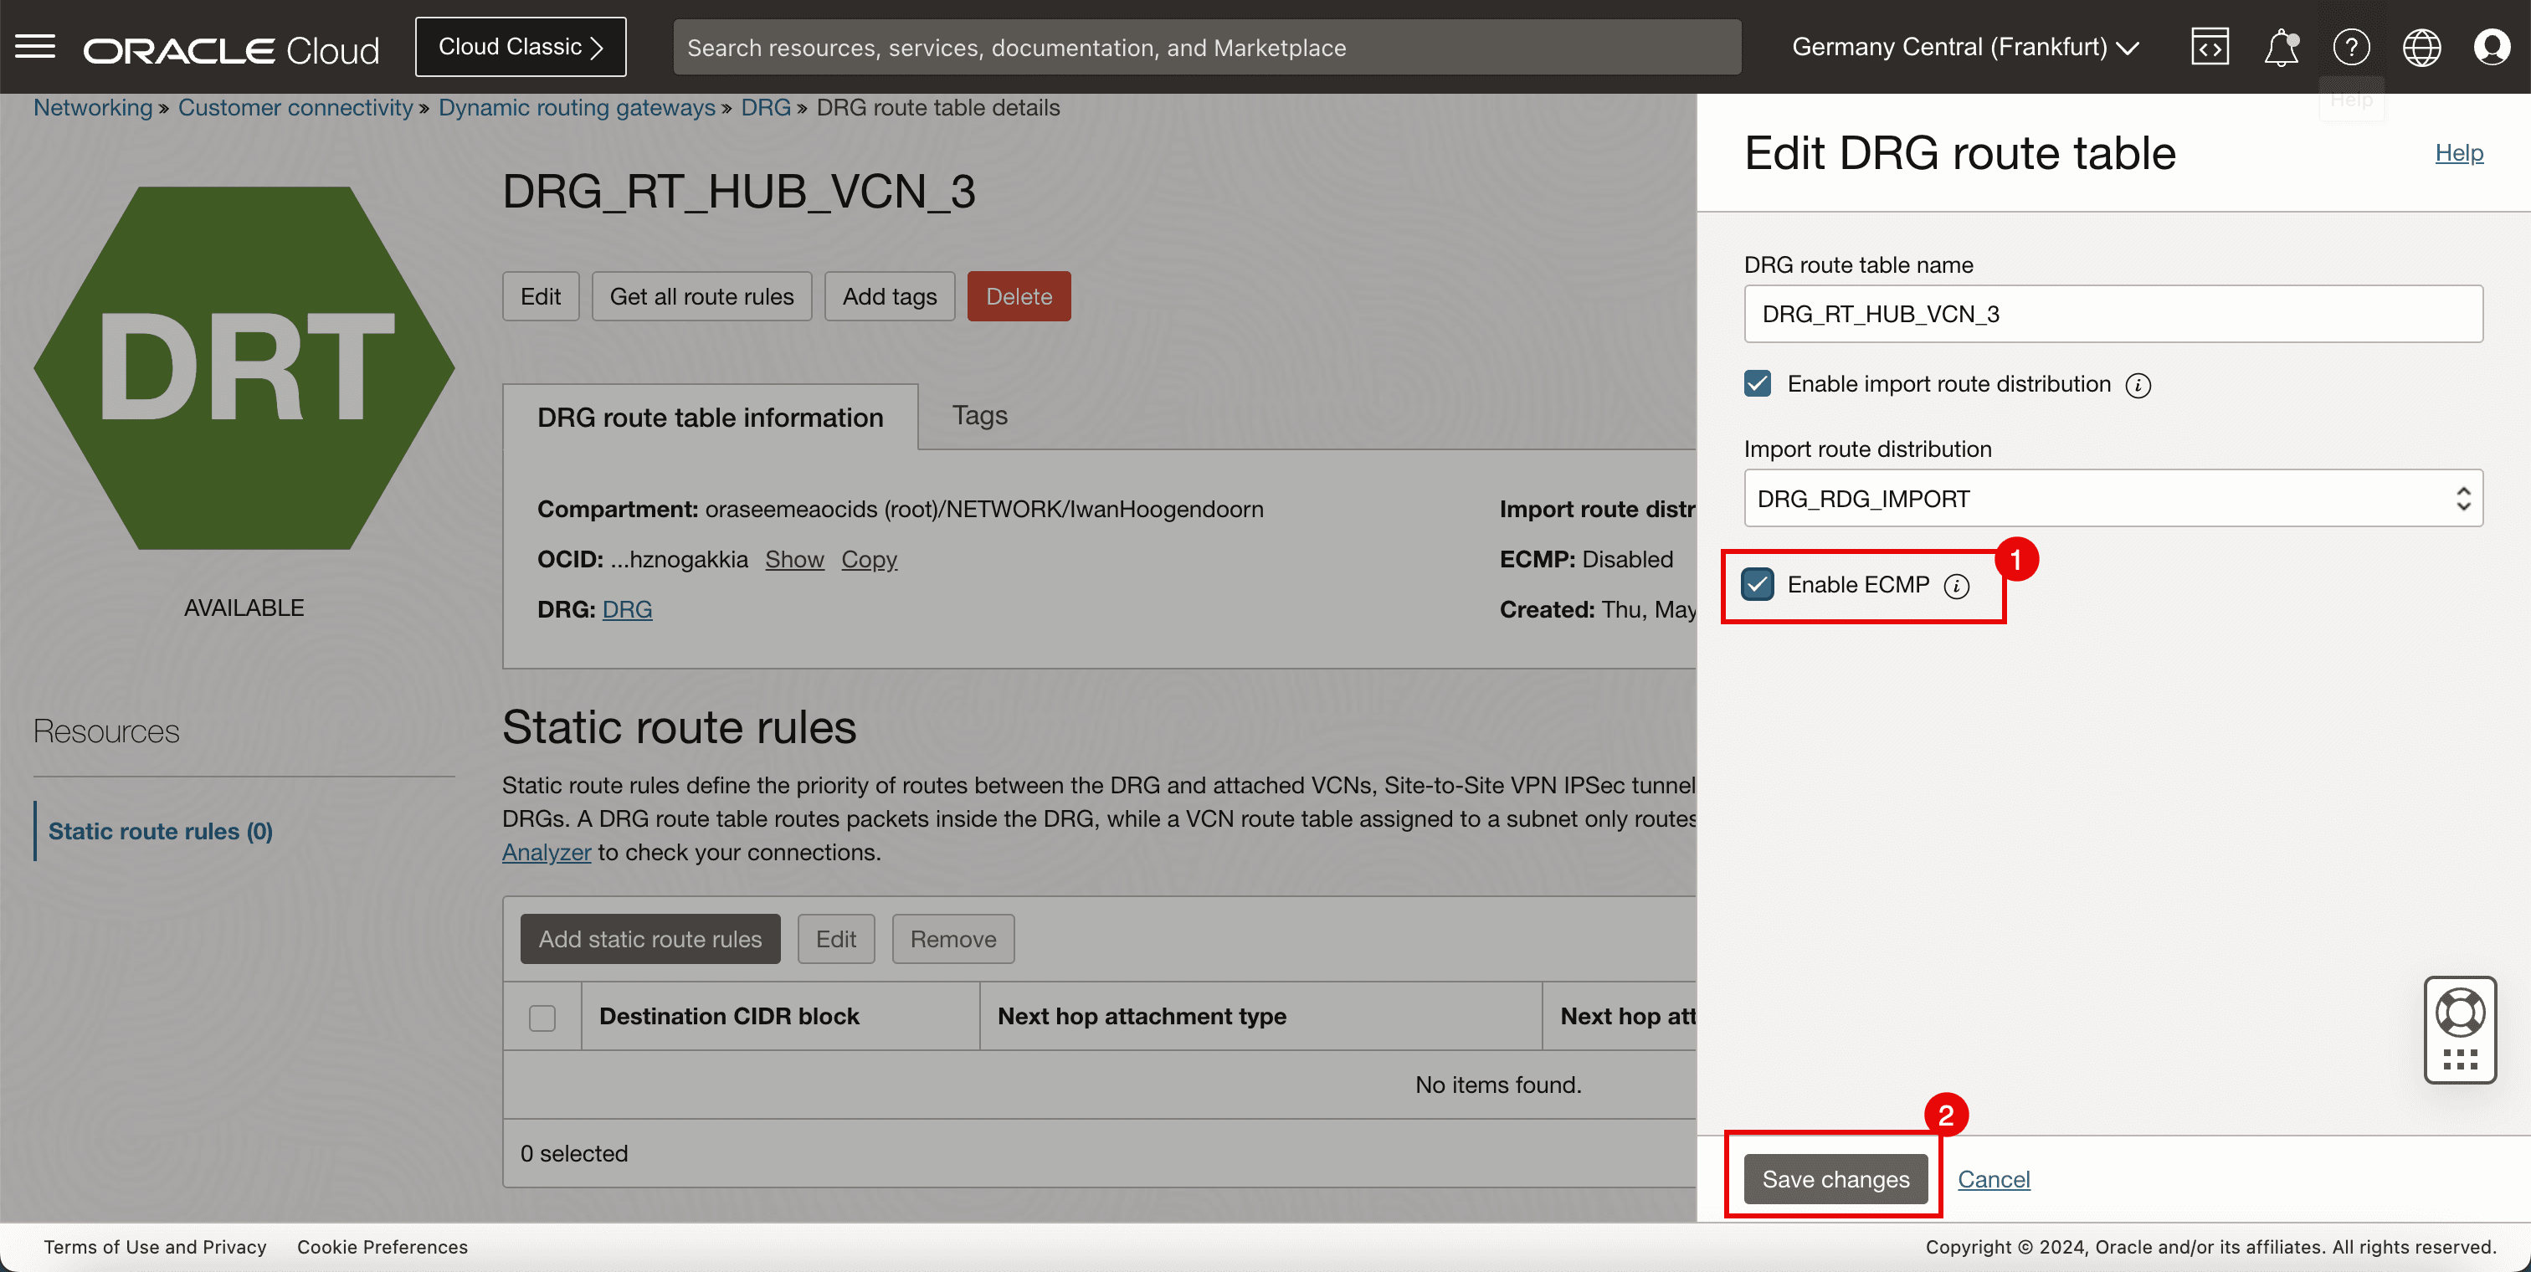This screenshot has width=2531, height=1272.
Task: Click the Cancel link
Action: tap(1994, 1178)
